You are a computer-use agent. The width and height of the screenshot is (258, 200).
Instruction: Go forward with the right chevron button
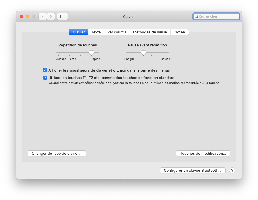[x=51, y=16]
